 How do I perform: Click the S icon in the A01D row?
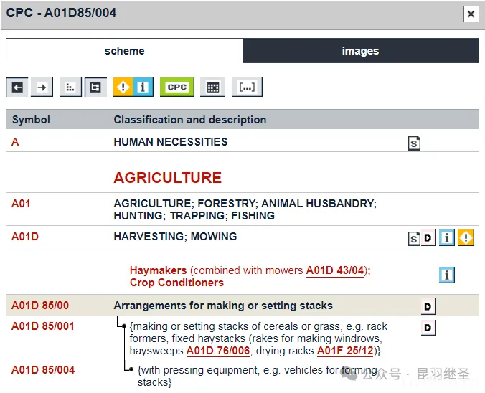(414, 238)
